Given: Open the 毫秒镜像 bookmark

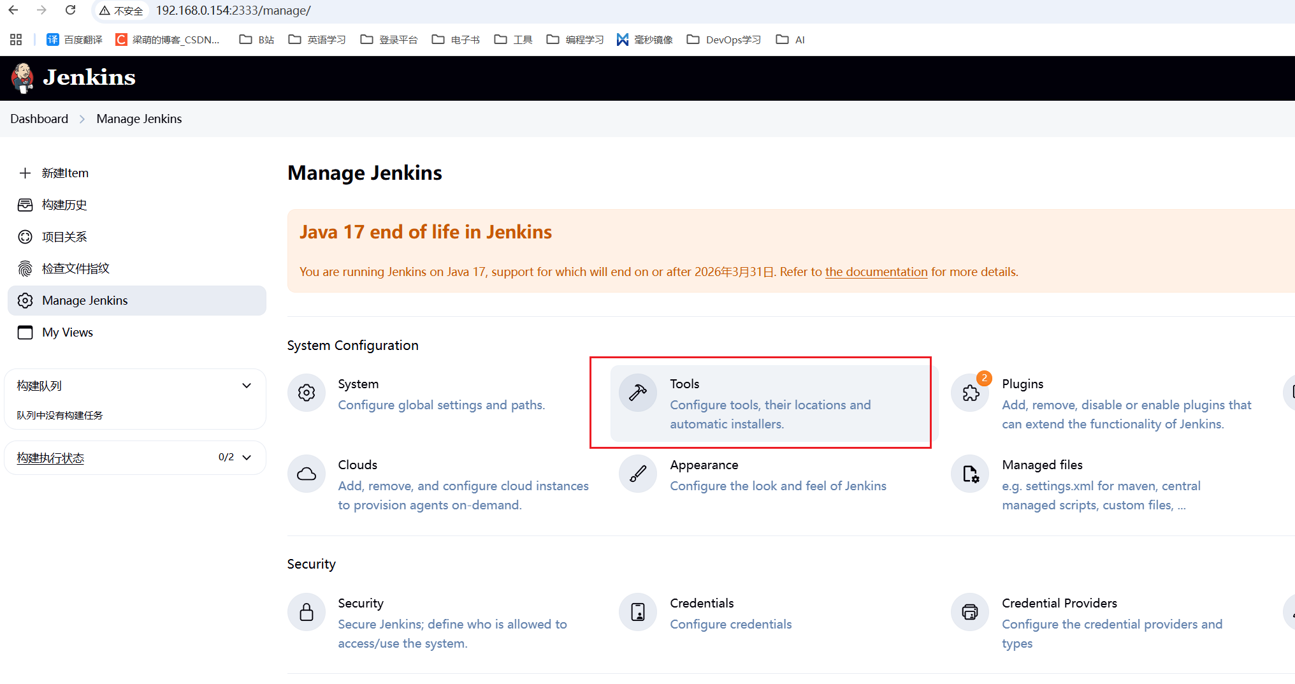Looking at the screenshot, I should [x=644, y=40].
